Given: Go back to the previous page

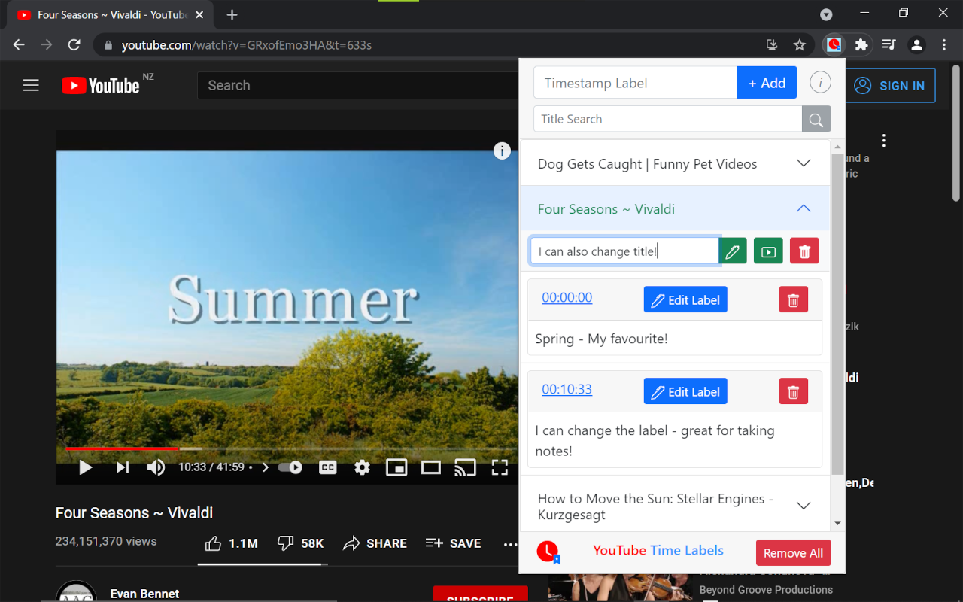Looking at the screenshot, I should coord(19,45).
